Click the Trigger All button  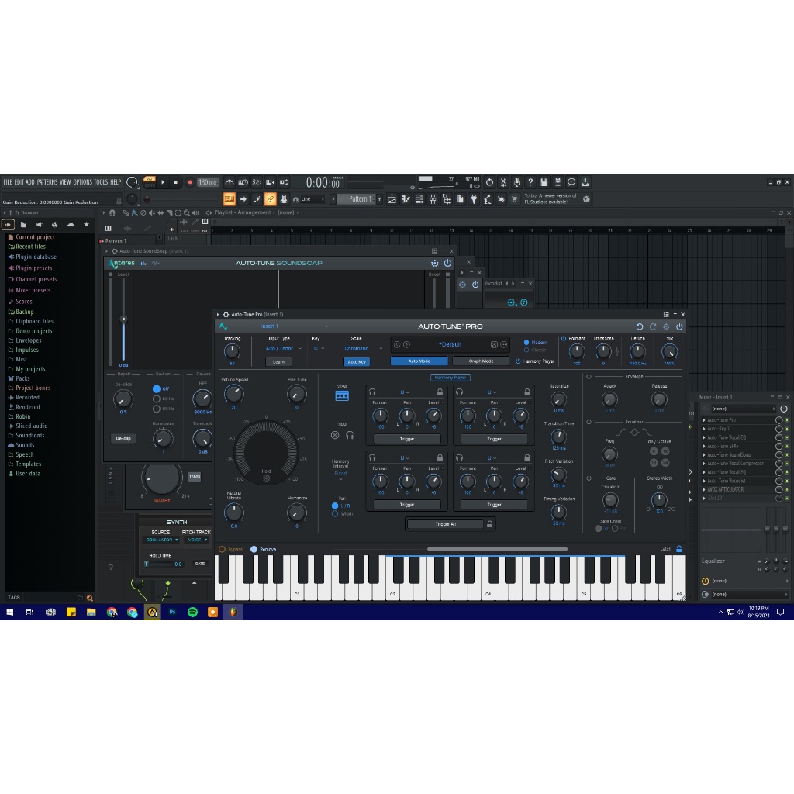(x=445, y=524)
